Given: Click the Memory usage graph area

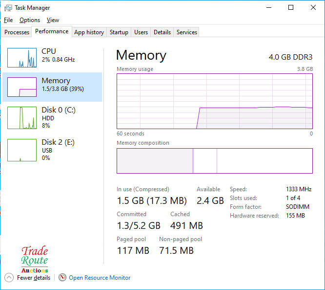Looking at the screenshot, I should (215, 101).
